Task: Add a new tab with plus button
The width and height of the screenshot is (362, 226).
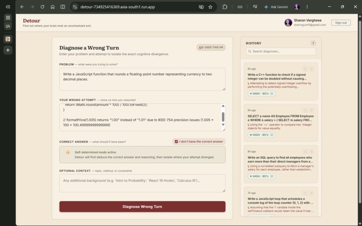Action: coord(8,50)
